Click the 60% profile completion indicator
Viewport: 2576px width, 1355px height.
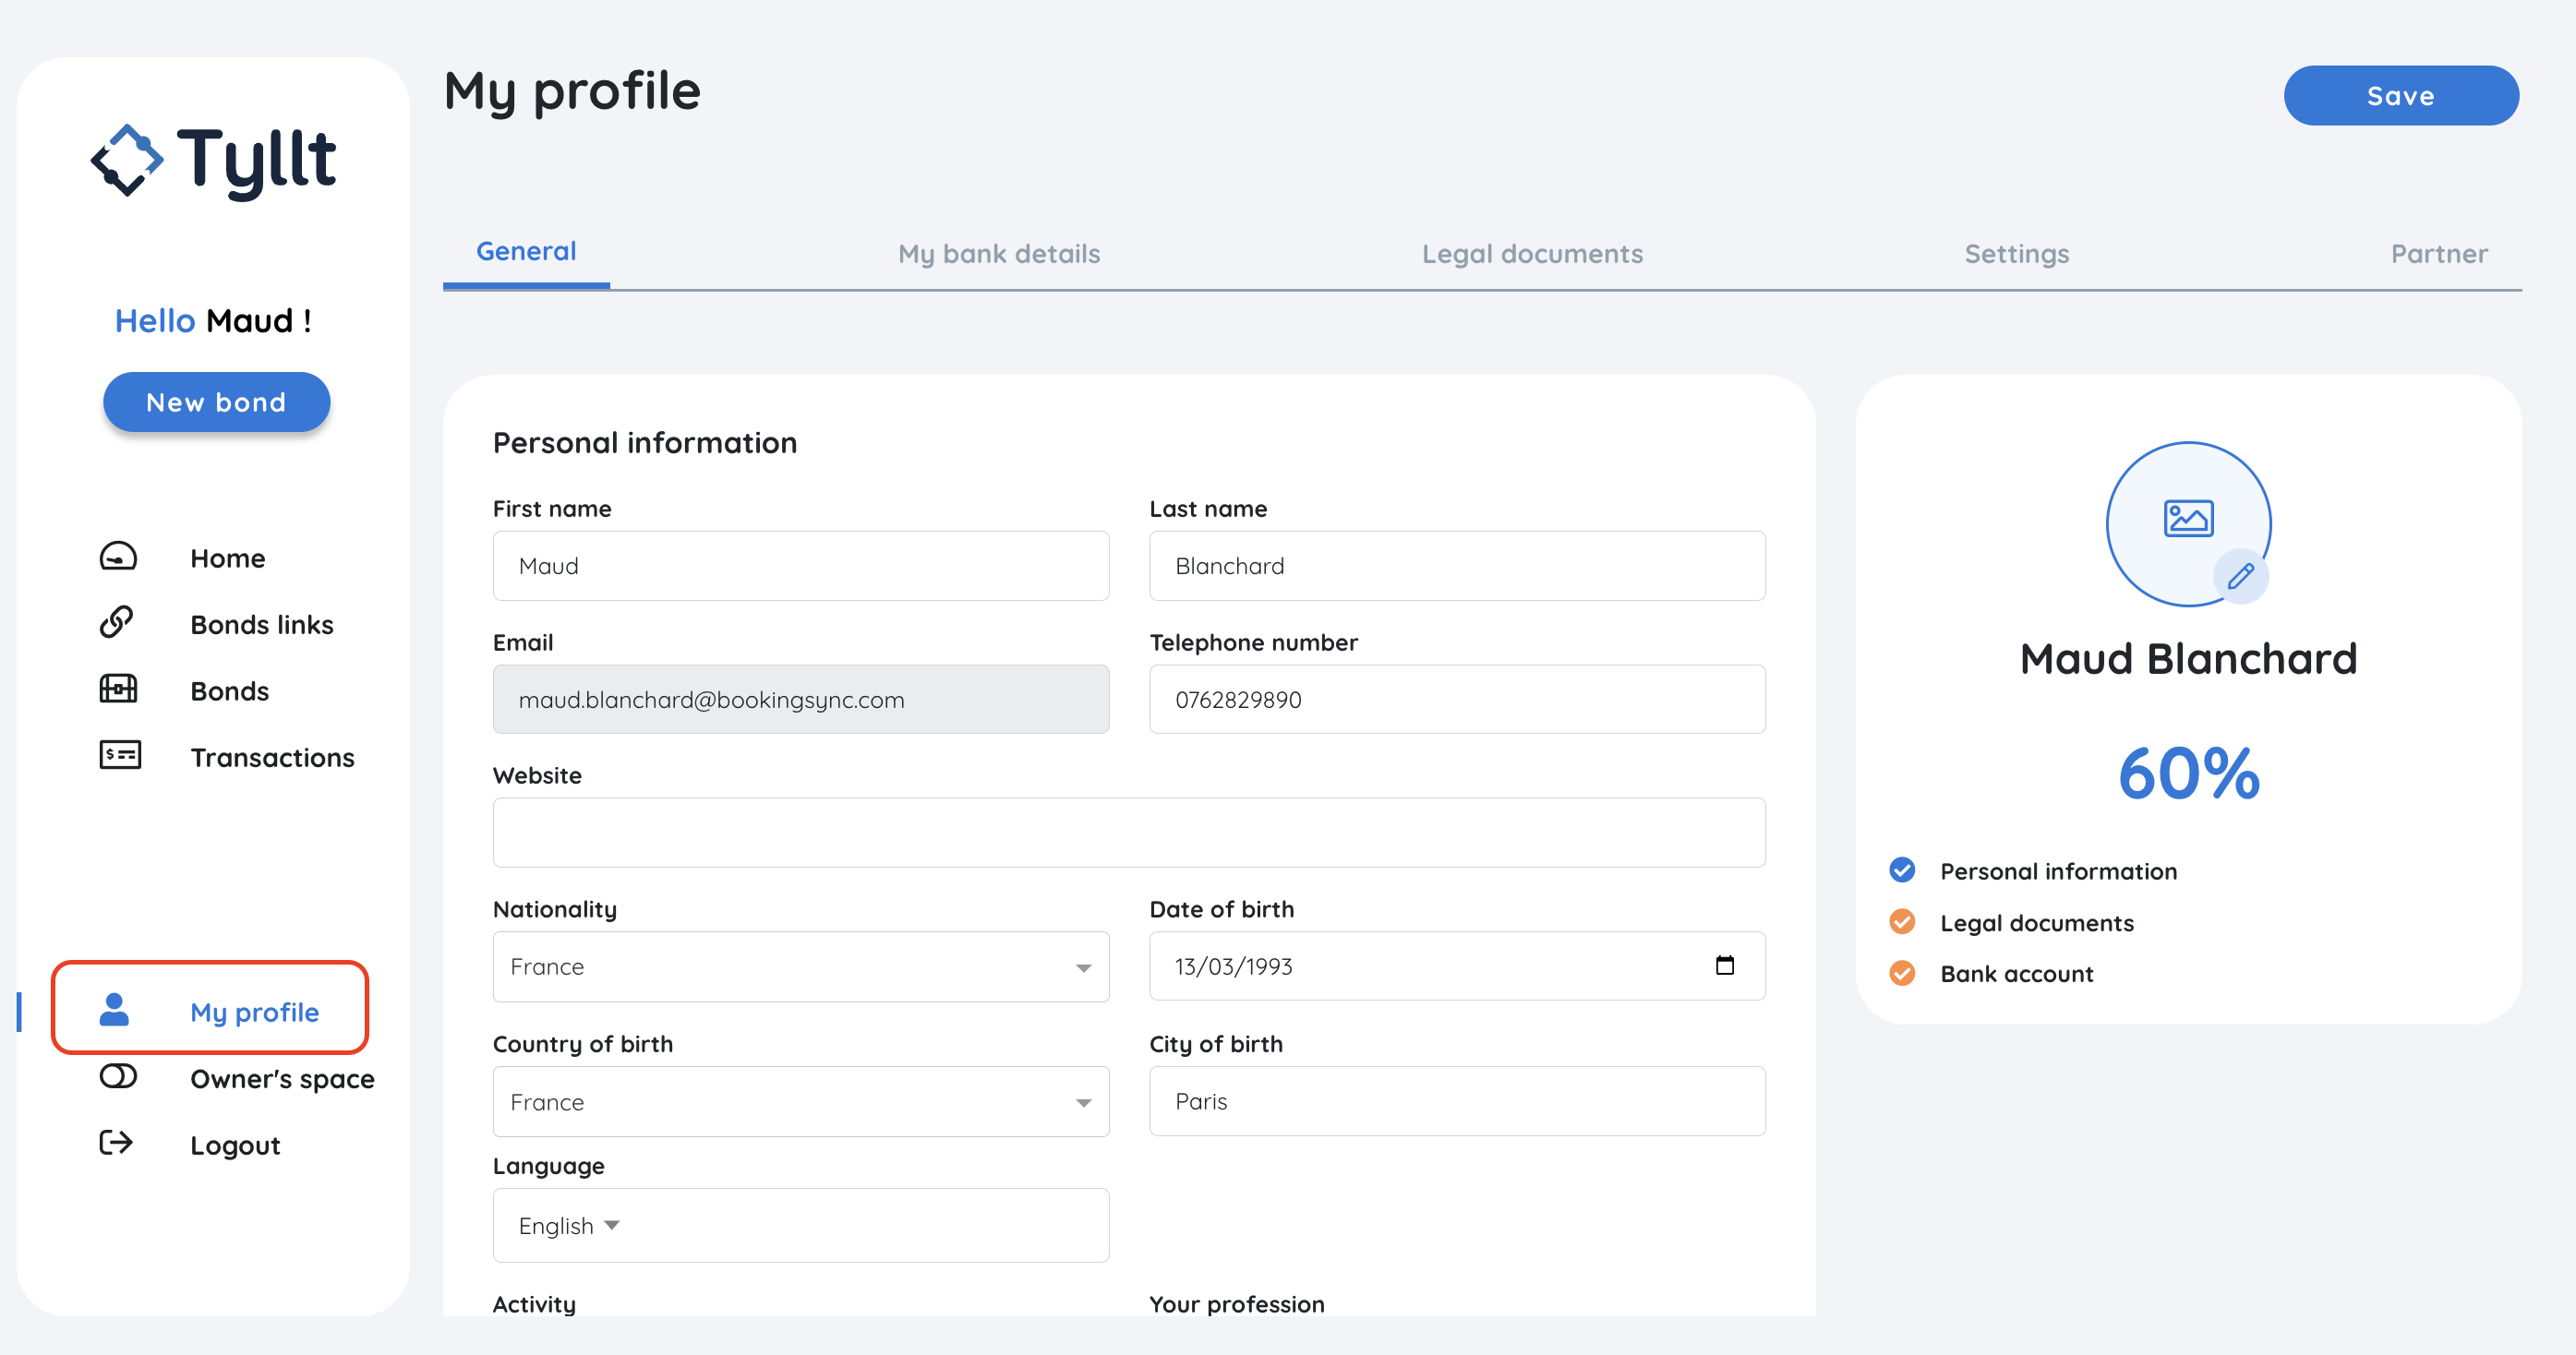coord(2188,773)
